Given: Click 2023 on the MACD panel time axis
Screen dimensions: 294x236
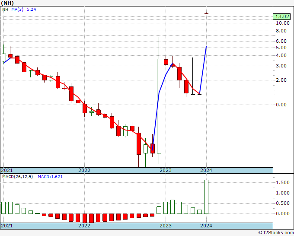Looking at the screenshot, I should (166, 226).
